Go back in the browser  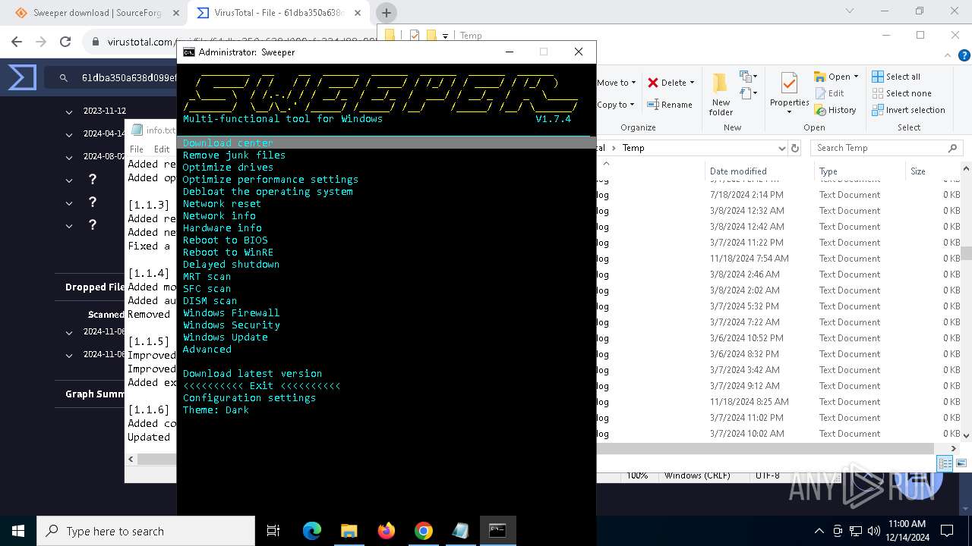point(17,42)
